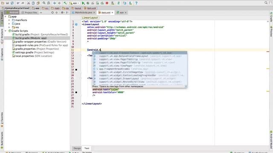Viewport: 273px width, 153px height.
Task: Click the Synchronize toolbar icon
Action: (12, 3)
